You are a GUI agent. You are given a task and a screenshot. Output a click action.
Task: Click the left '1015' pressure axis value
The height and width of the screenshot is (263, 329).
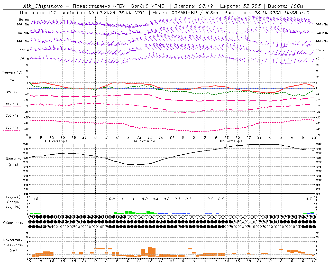coord(26,167)
